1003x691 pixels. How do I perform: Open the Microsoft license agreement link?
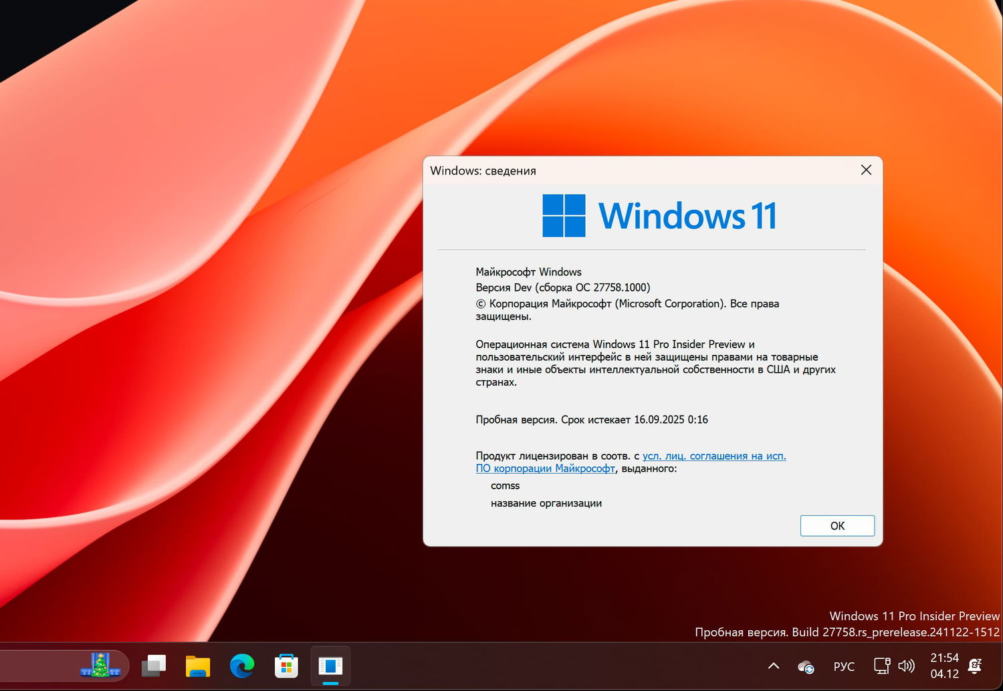click(714, 456)
